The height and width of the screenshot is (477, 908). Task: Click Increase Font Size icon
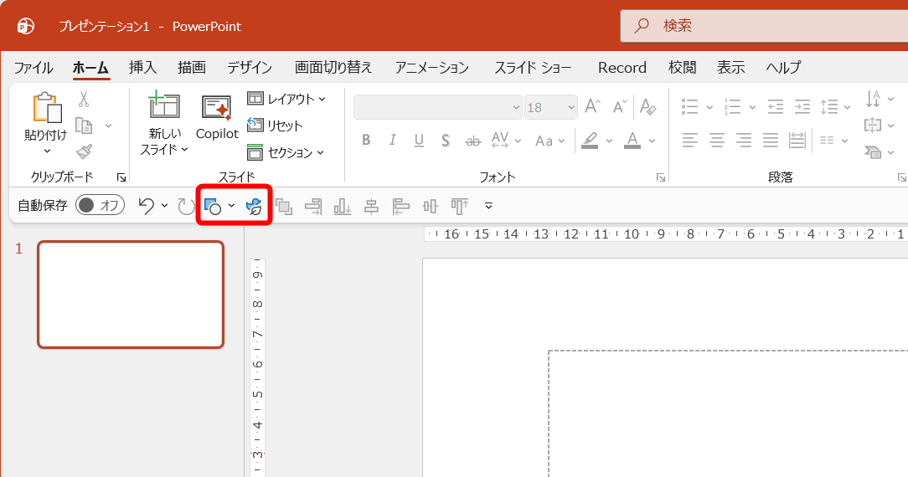pyautogui.click(x=592, y=106)
